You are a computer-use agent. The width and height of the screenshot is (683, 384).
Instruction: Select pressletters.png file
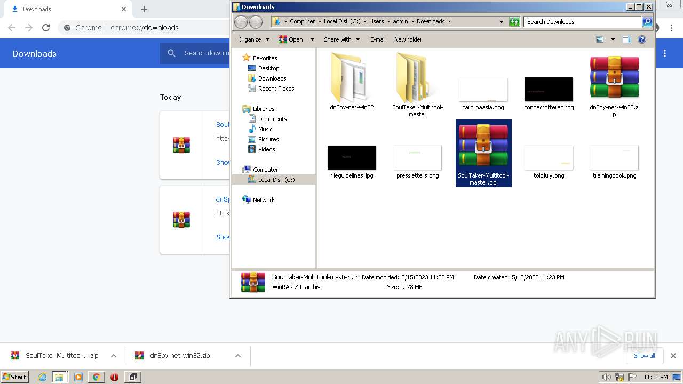tap(417, 161)
